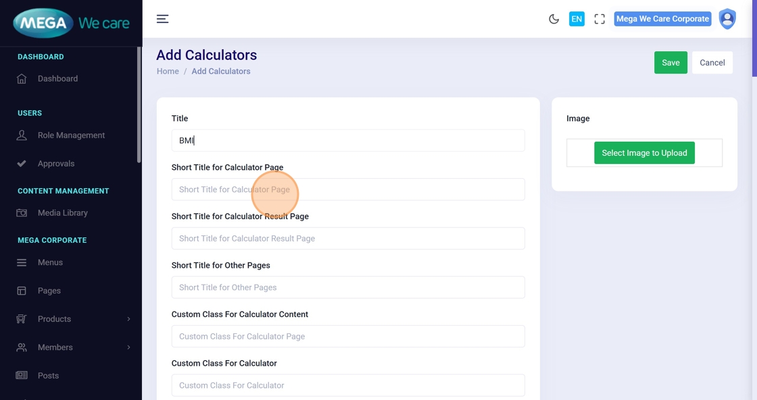Enter fullscreen mode icon
The height and width of the screenshot is (400, 757).
pyautogui.click(x=600, y=19)
